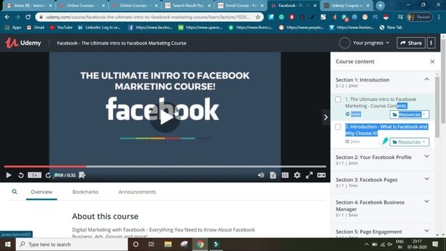Switch to the Bookmarks tab
Image resolution: width=446 pixels, height=251 pixels.
pyautogui.click(x=85, y=192)
